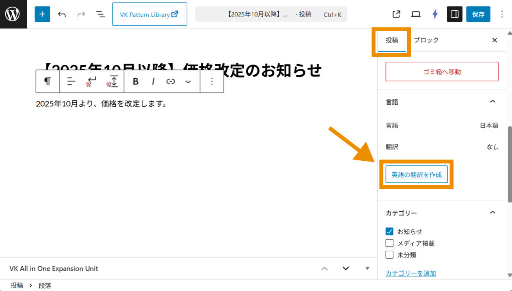Open the block inserter plus button
The image size is (512, 291).
coord(42,14)
